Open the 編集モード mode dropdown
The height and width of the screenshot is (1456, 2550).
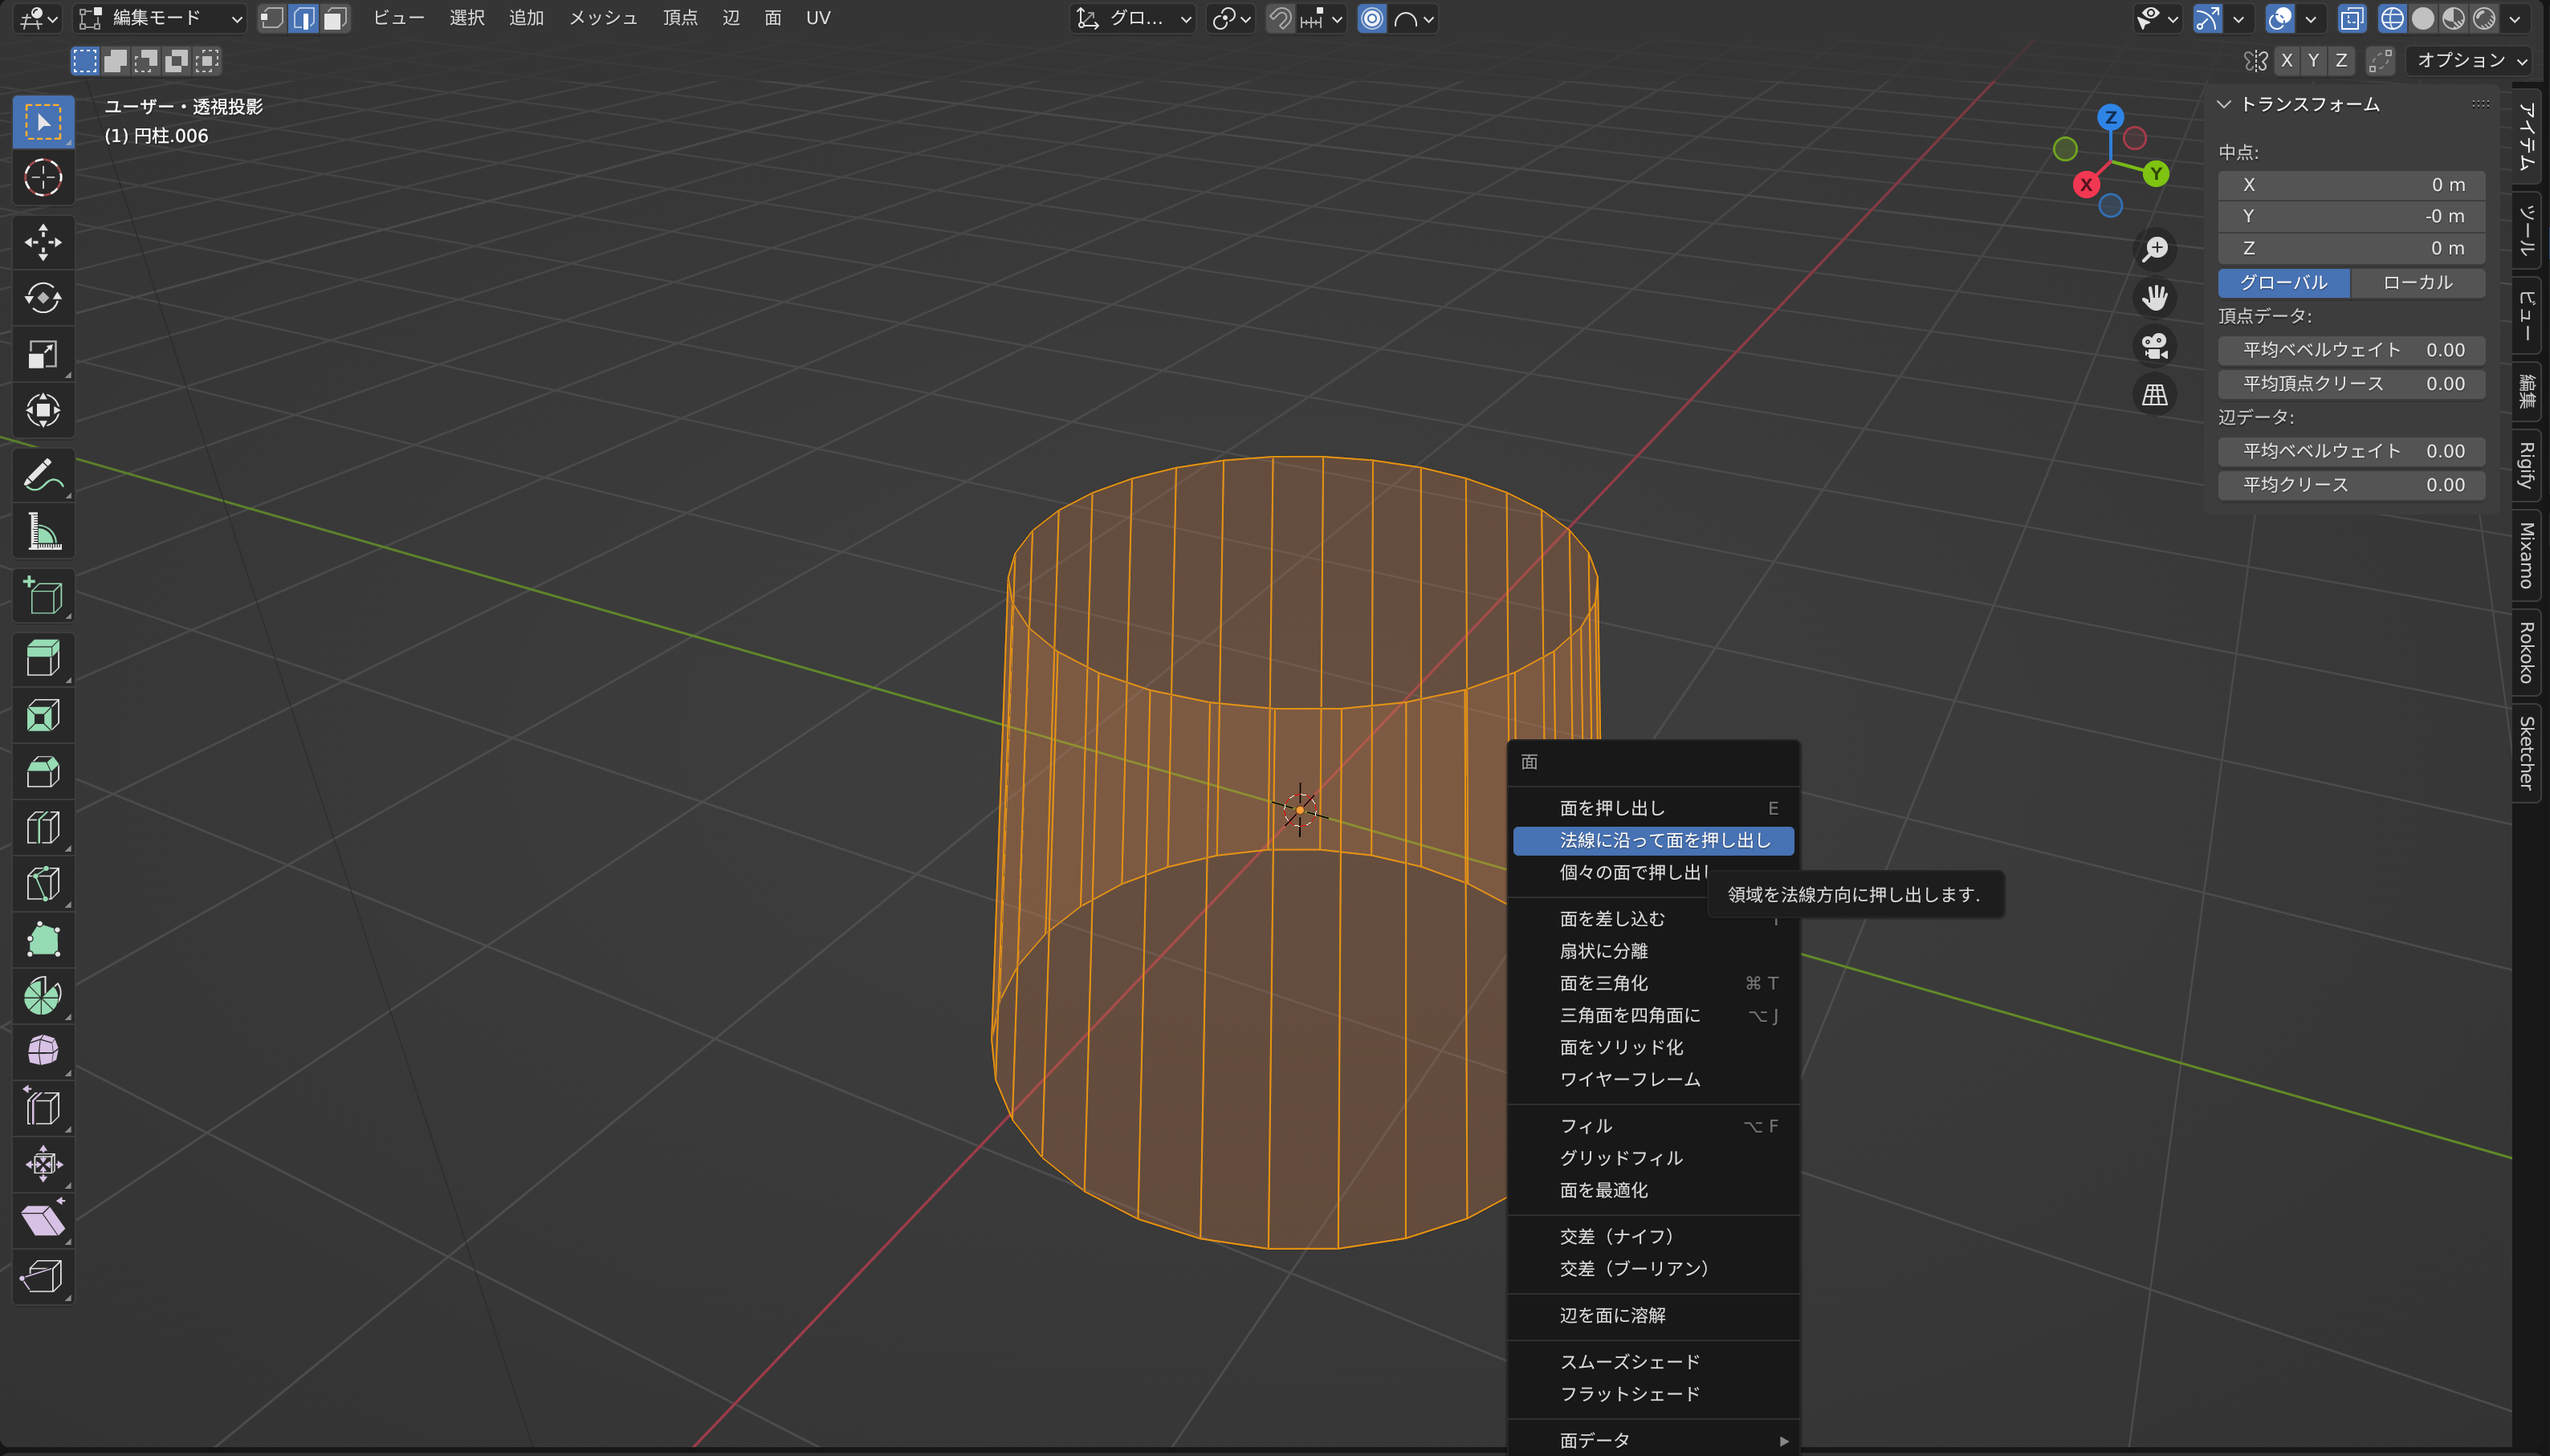coord(161,18)
